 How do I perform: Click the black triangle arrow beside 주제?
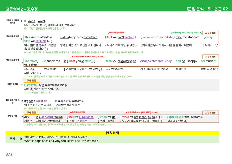click(x=21, y=139)
